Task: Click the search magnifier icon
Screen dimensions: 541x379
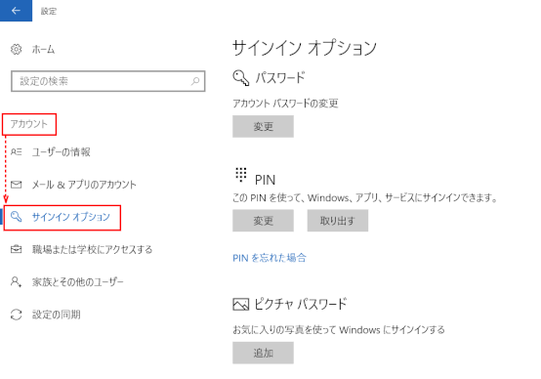Action: coord(195,81)
